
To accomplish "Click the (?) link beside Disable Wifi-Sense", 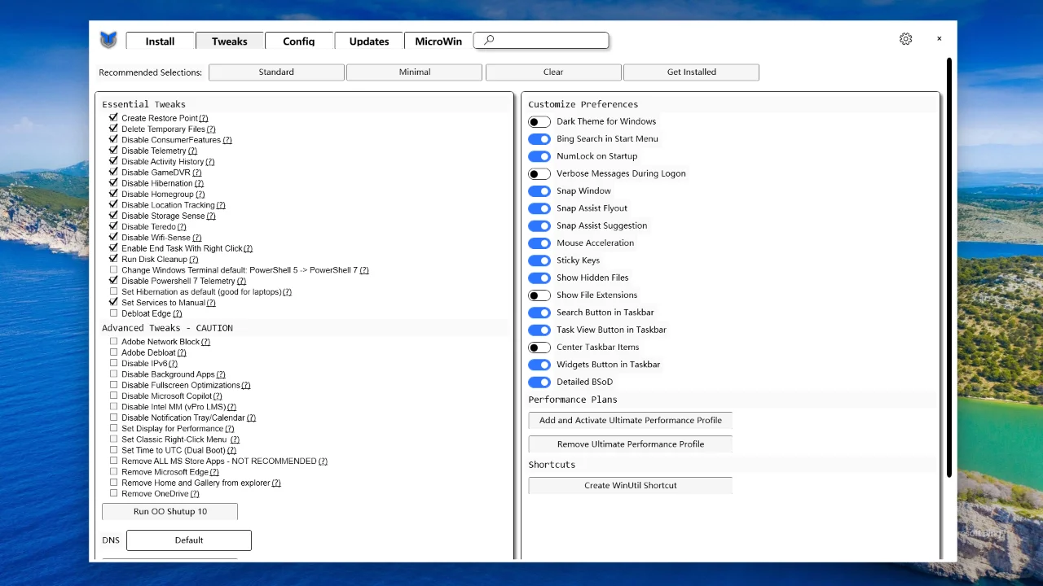I will click(x=197, y=238).
